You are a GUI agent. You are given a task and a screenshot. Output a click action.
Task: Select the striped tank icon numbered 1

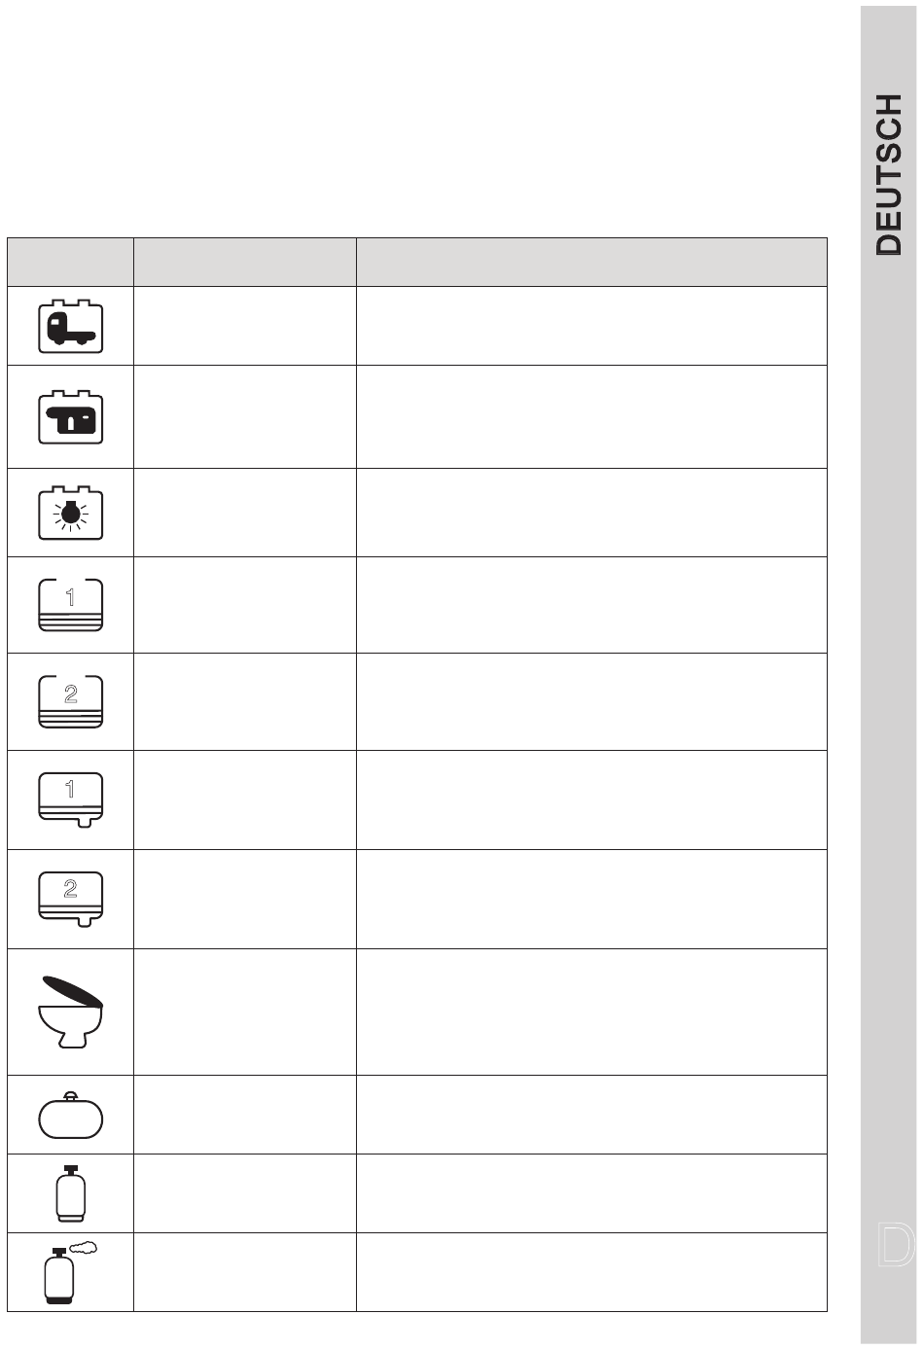[x=70, y=605]
